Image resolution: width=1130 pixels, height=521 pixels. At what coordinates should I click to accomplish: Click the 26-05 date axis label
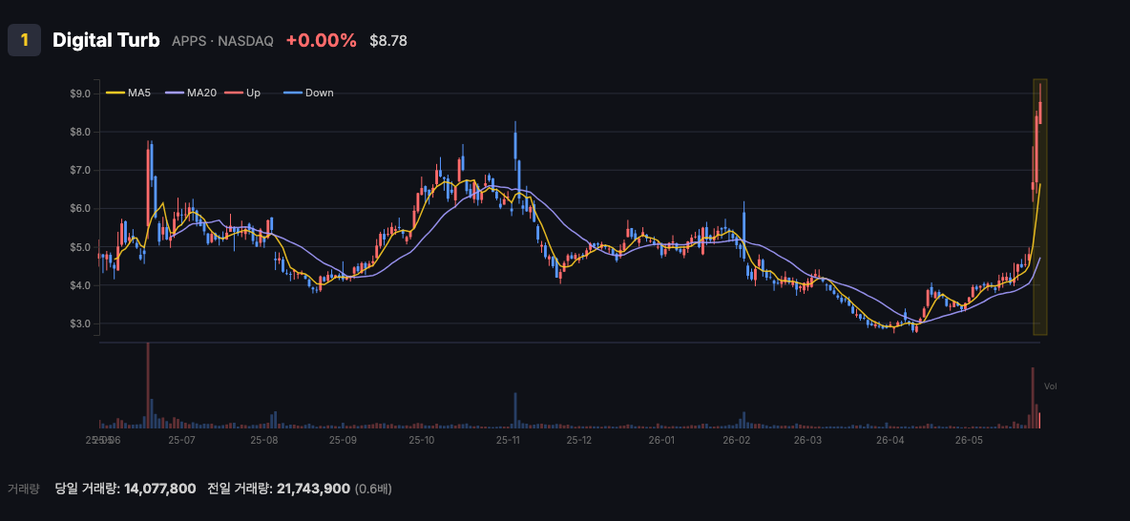(969, 440)
